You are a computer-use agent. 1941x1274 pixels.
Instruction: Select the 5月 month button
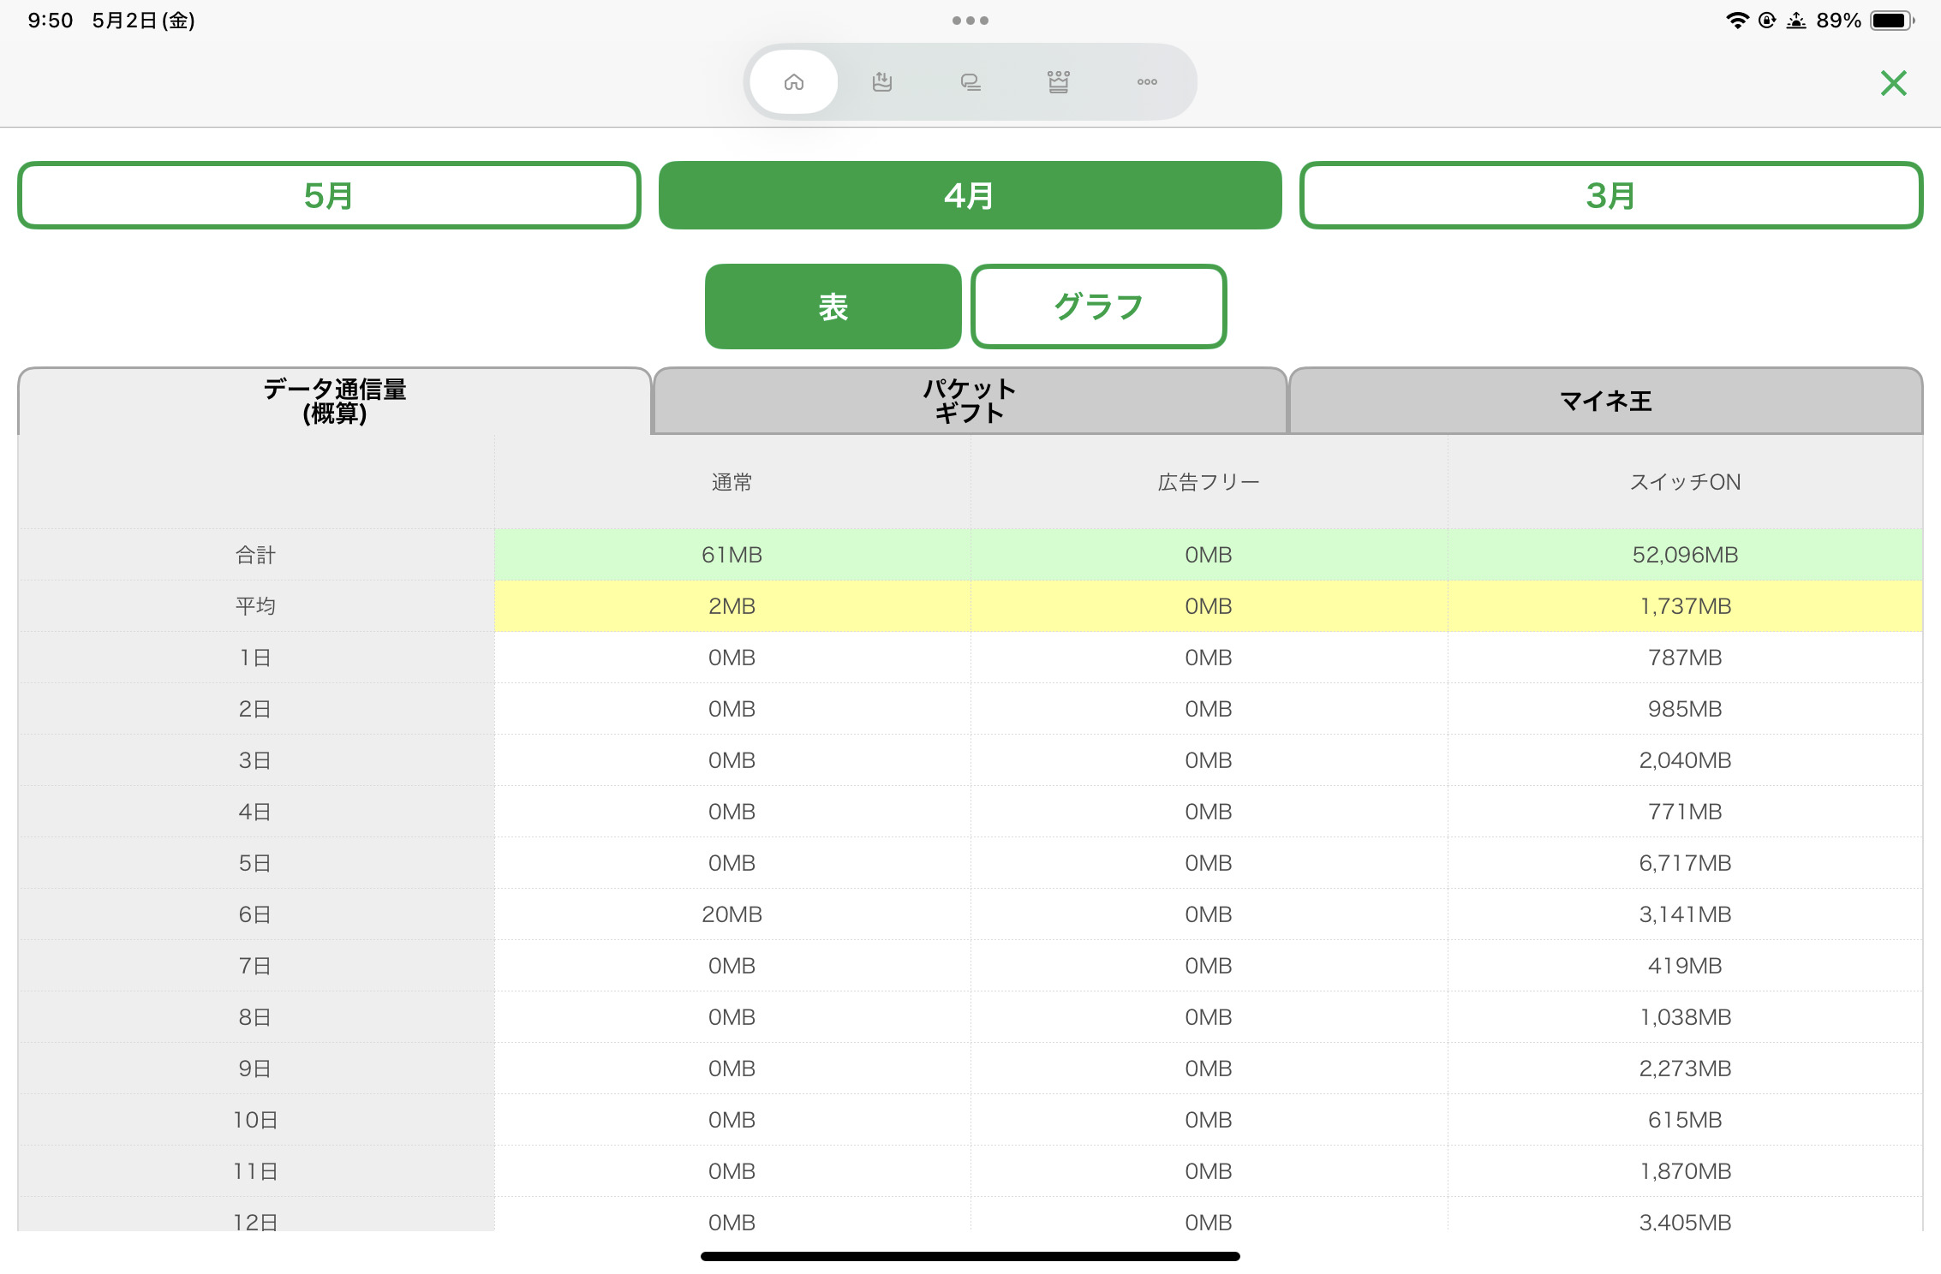coord(329,195)
